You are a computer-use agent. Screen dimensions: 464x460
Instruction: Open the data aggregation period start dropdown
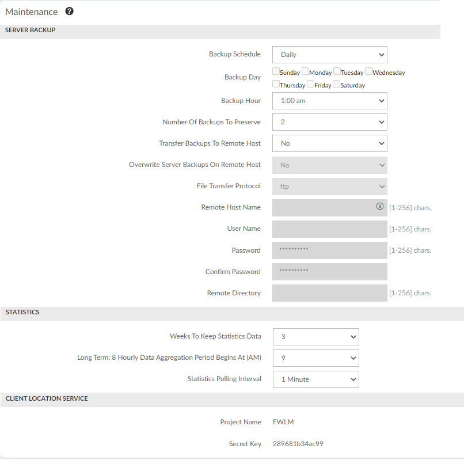(315, 358)
